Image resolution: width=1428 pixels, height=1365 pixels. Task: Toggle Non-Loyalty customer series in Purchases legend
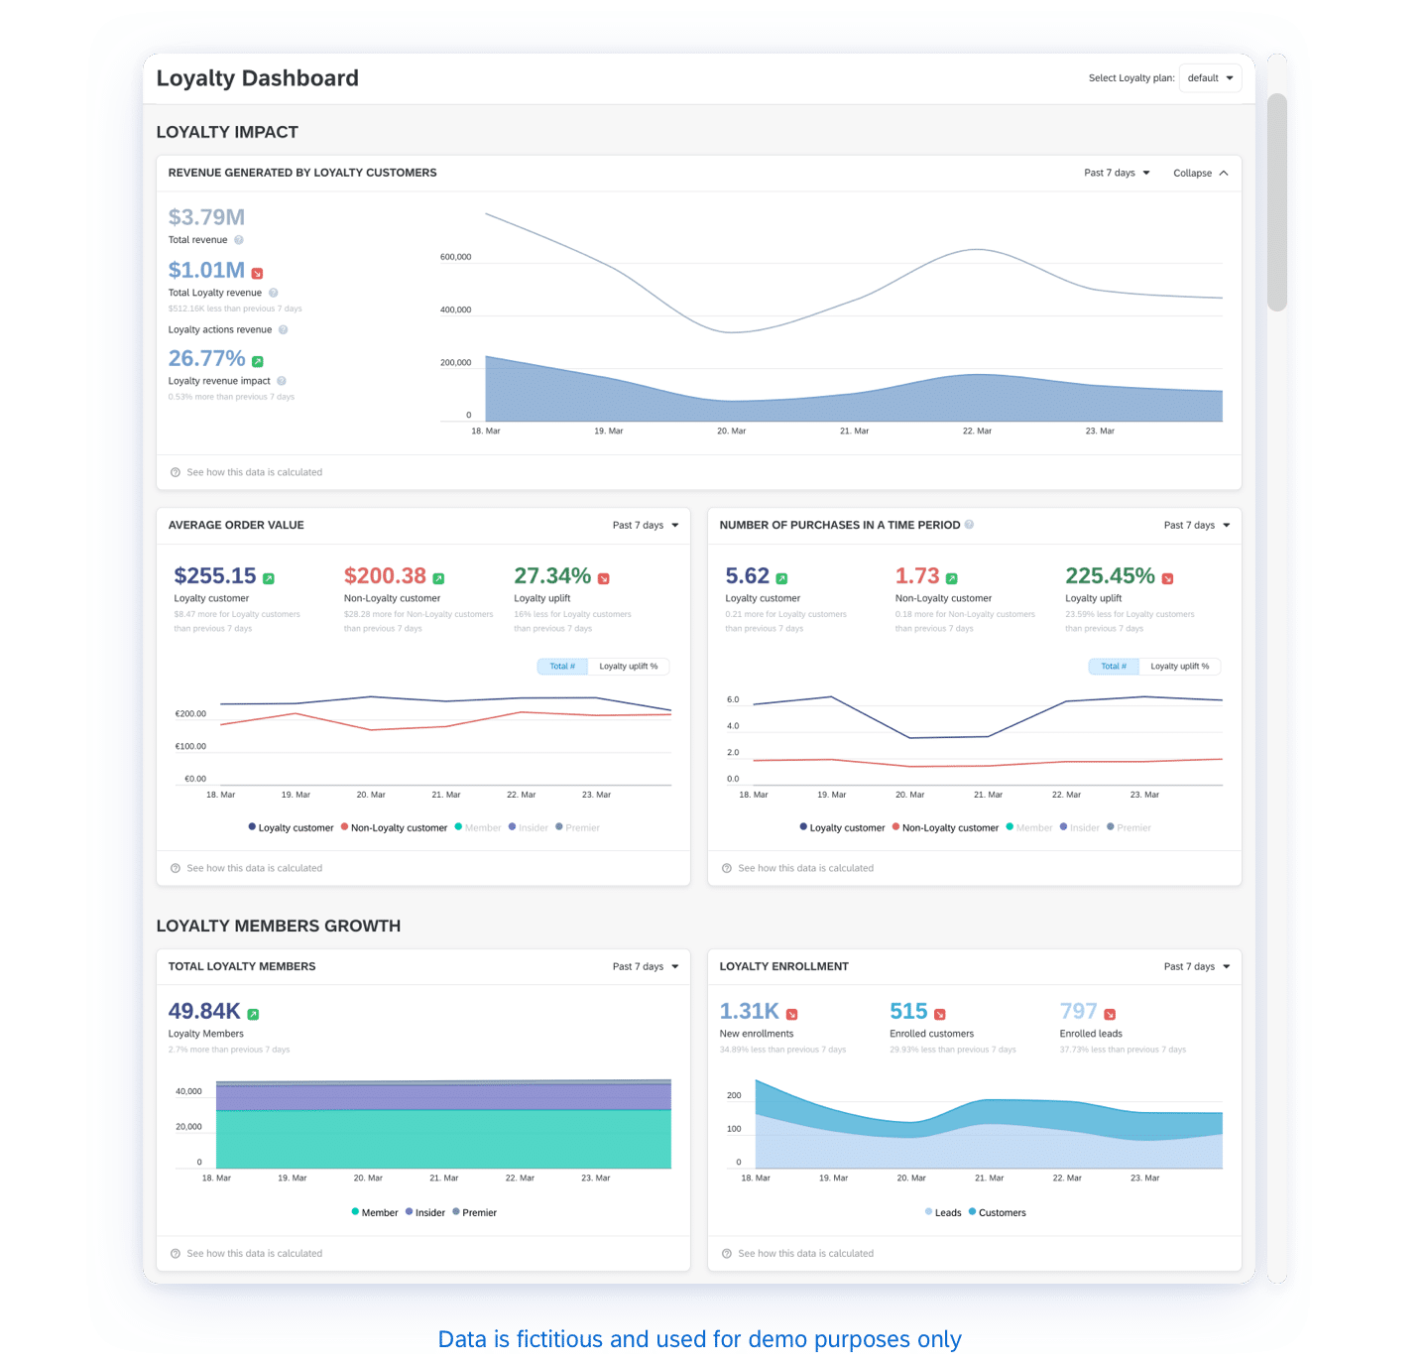point(945,827)
